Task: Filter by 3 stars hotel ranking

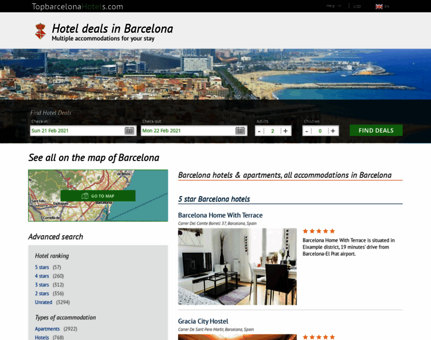Action: 42,285
